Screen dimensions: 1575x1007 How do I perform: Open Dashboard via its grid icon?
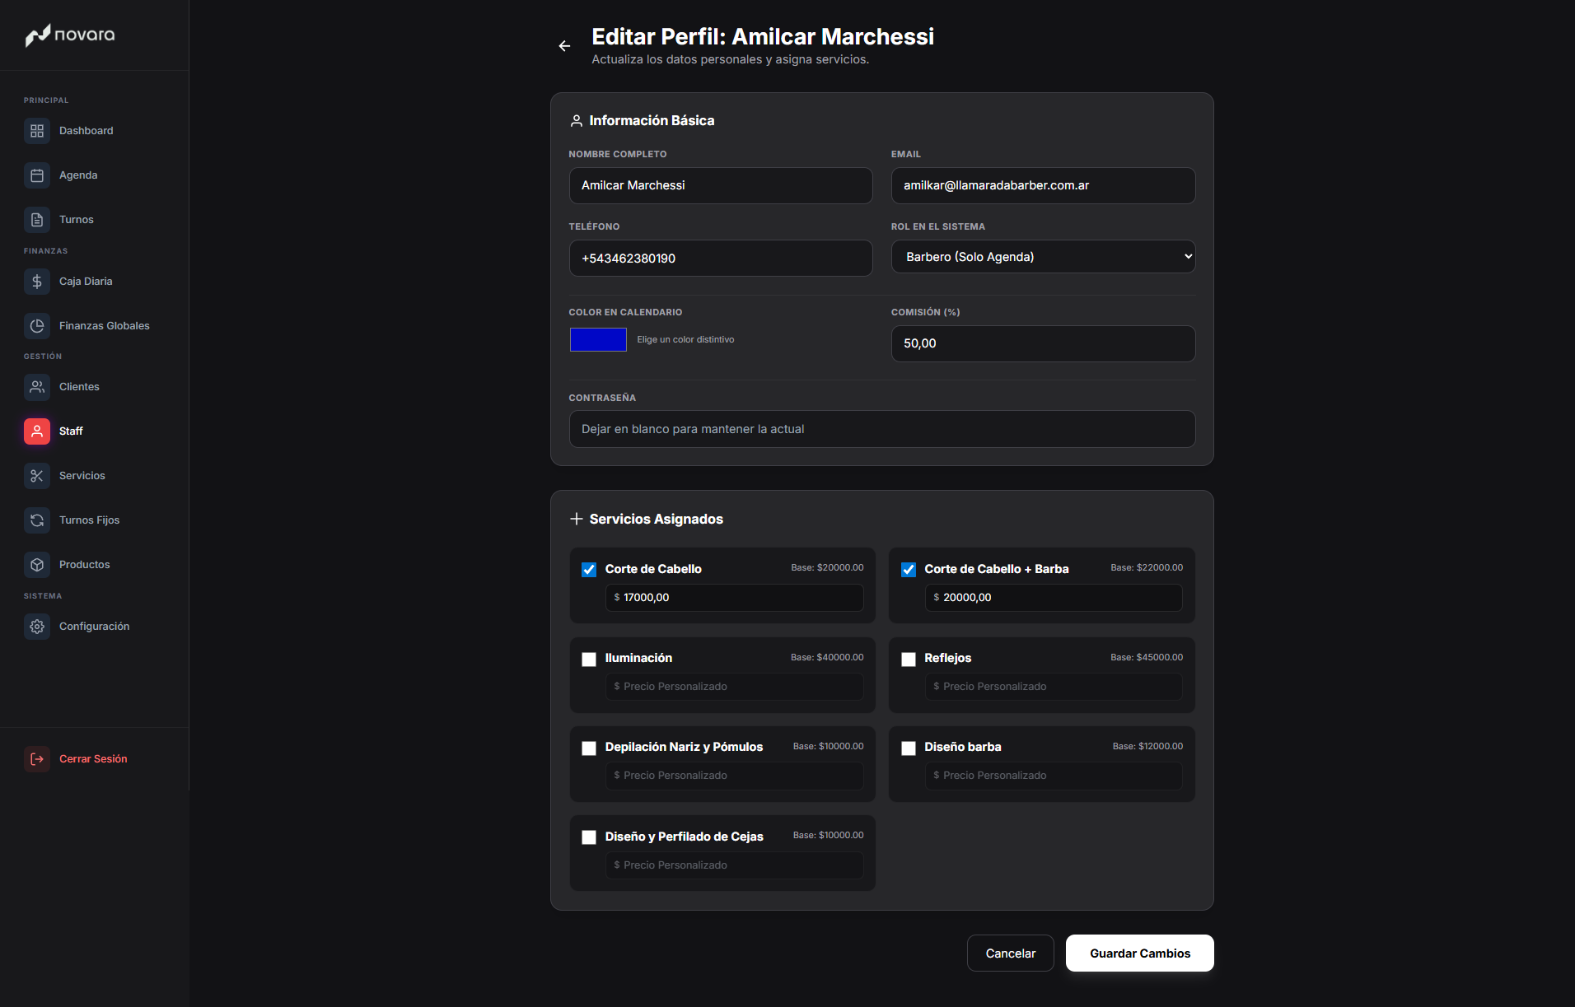click(x=37, y=131)
